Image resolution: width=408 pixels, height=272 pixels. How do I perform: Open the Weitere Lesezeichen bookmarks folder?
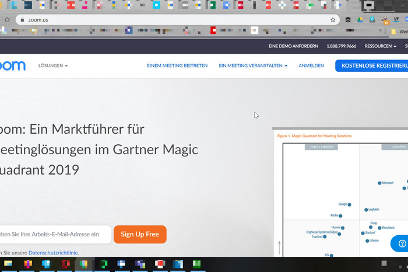pos(400,32)
